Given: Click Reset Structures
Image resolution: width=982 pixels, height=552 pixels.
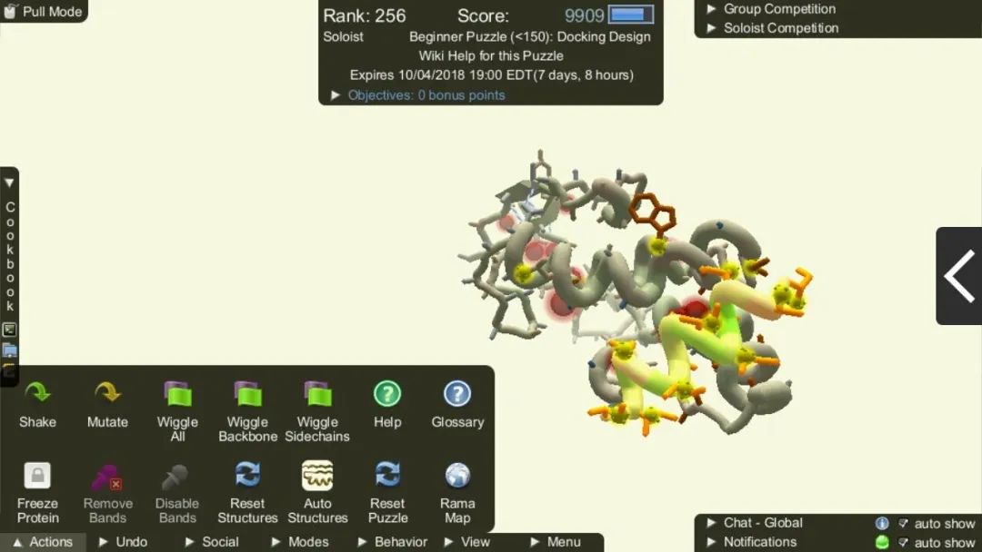Looking at the screenshot, I should [247, 492].
